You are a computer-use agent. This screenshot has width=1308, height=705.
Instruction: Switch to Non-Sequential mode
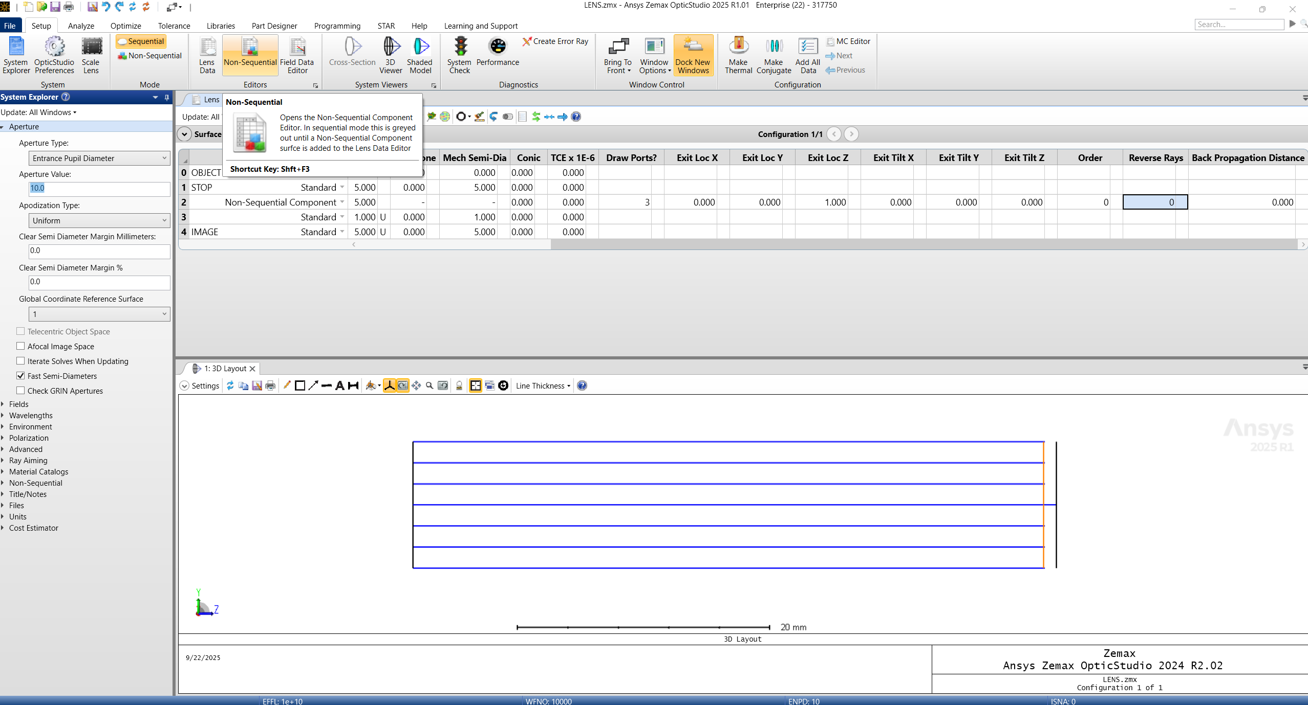(149, 56)
